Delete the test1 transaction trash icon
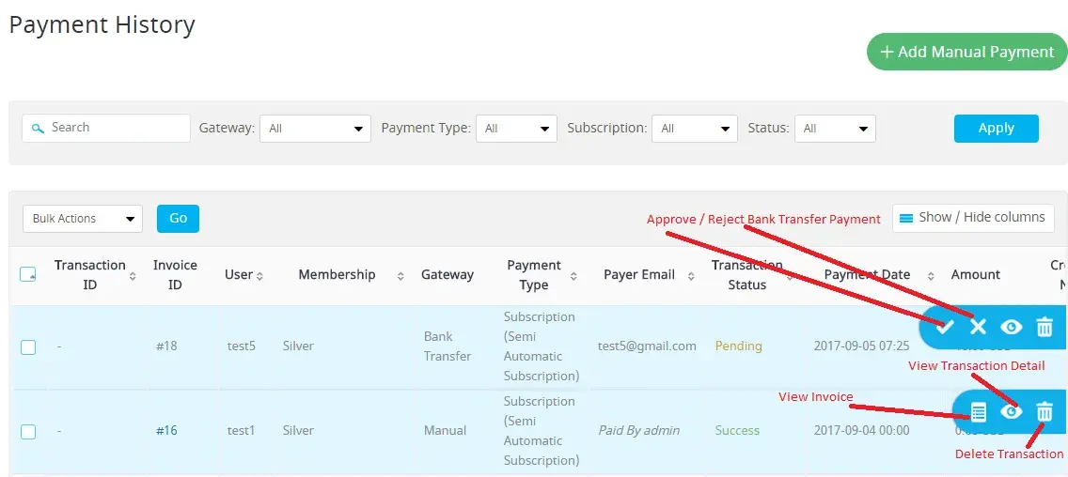 (1044, 411)
